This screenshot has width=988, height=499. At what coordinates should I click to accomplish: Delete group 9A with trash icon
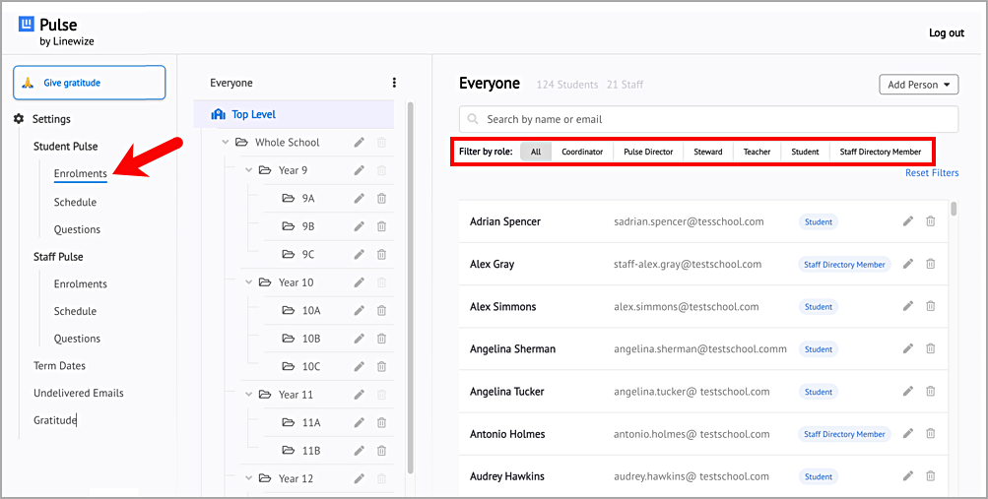pos(381,198)
